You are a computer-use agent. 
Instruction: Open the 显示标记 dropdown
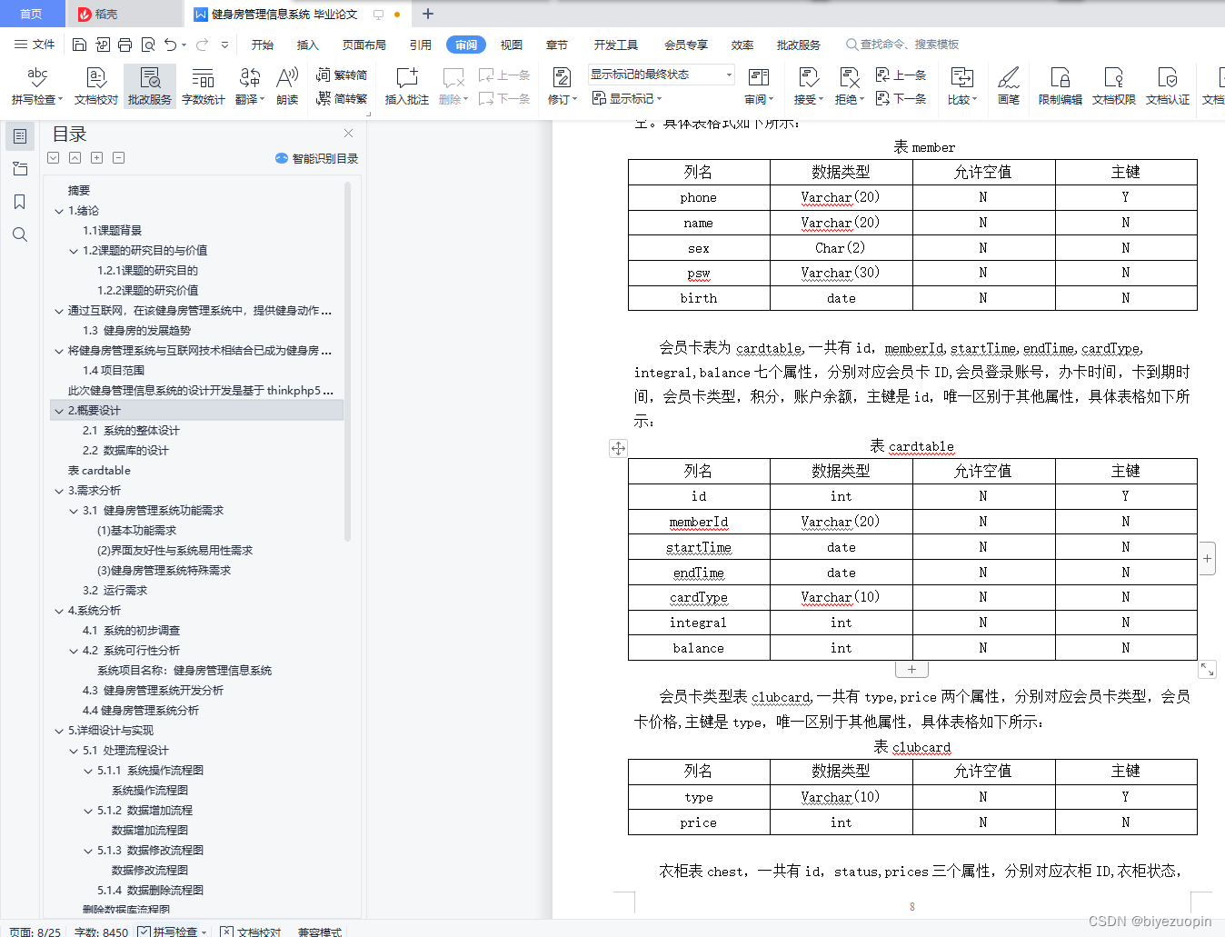tap(627, 98)
